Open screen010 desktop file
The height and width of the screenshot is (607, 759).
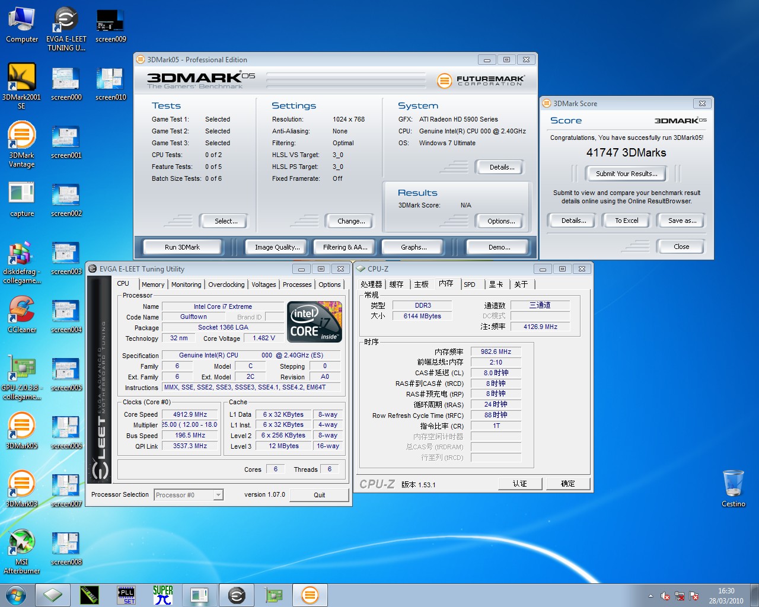pos(110,84)
